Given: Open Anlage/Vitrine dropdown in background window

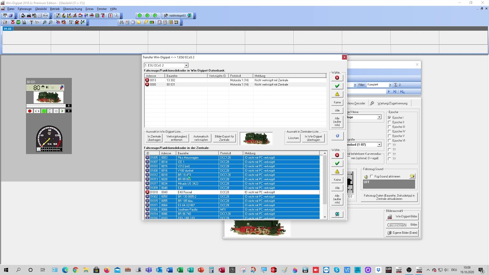Looking at the screenshot, I should pyautogui.click(x=379, y=117).
